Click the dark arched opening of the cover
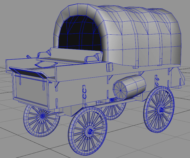 [x=80, y=33]
